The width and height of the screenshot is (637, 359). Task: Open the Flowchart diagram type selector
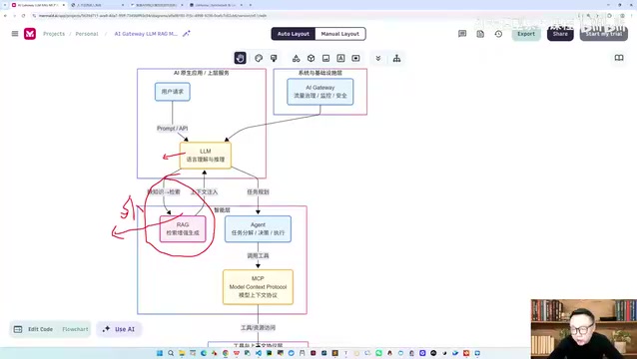point(75,329)
